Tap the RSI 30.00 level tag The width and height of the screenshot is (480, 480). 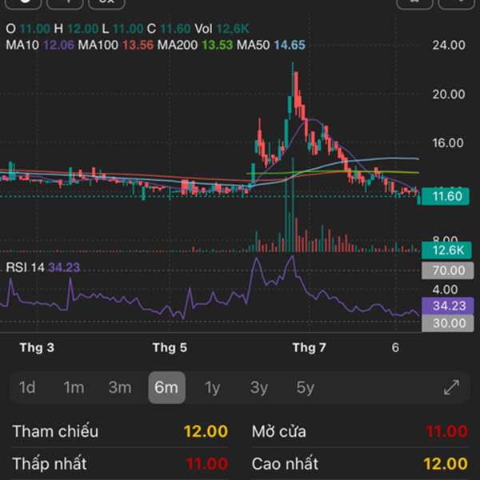pos(448,323)
